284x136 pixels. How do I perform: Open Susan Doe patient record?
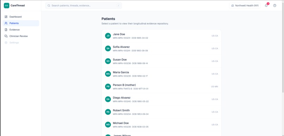[161, 61]
